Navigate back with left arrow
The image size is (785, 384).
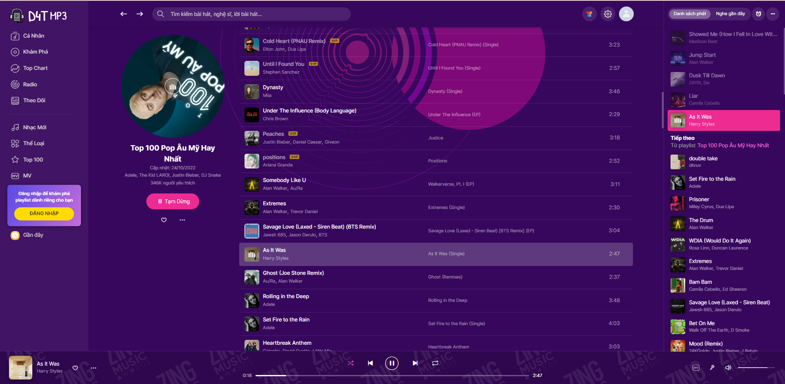pyautogui.click(x=123, y=14)
